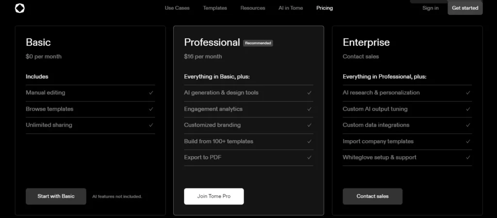
Task: Click the 'Includes' label in Basic
Action: click(37, 77)
